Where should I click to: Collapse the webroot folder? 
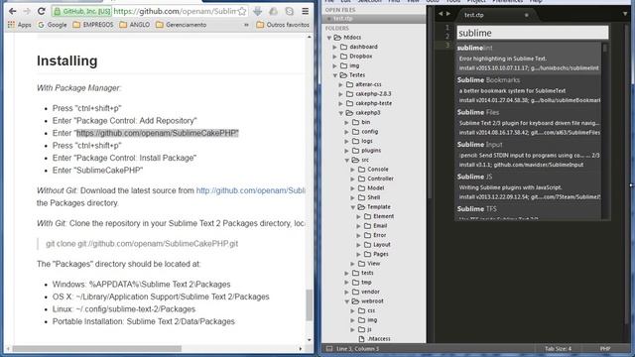coord(347,301)
